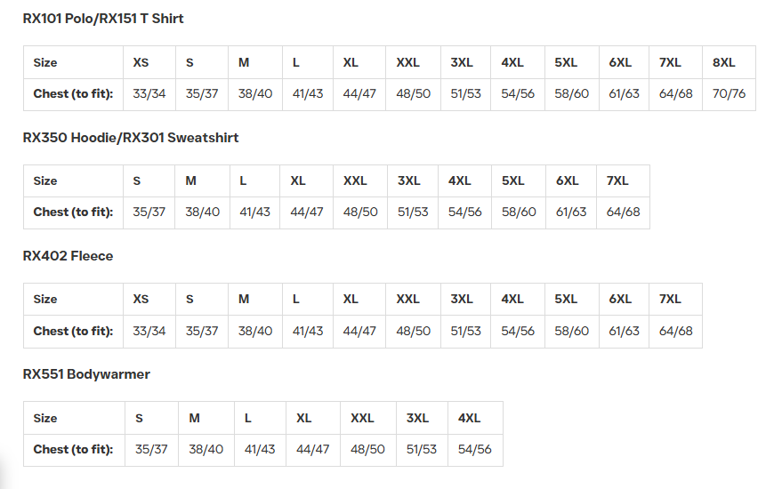Select 4XL header in Bodywarmer table

pyautogui.click(x=469, y=418)
